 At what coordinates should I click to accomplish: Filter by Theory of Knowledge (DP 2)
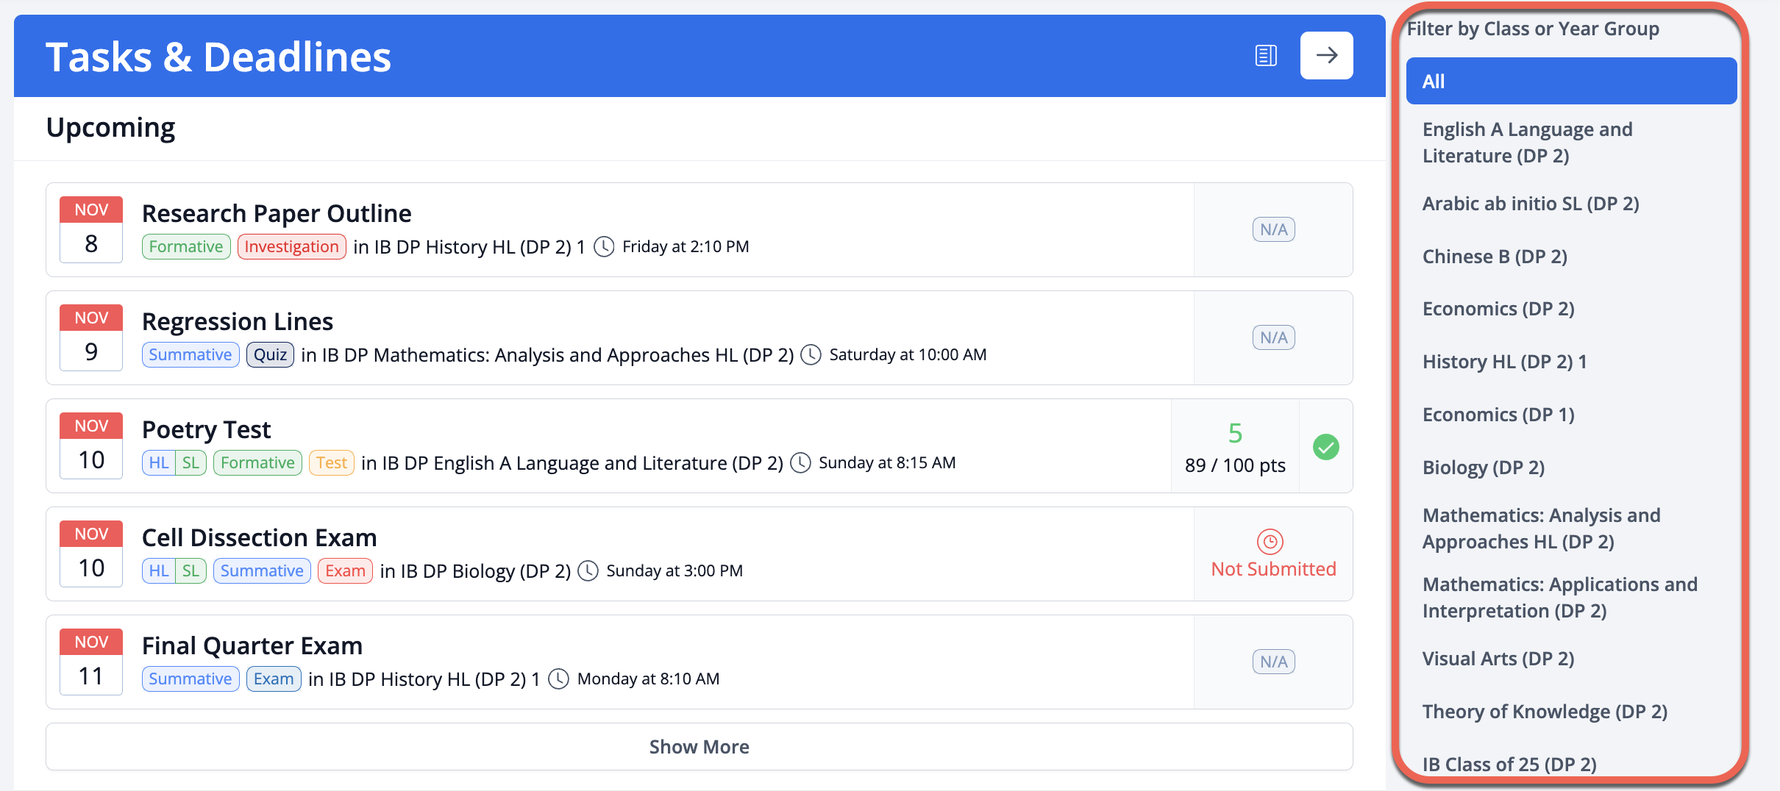coord(1544,712)
